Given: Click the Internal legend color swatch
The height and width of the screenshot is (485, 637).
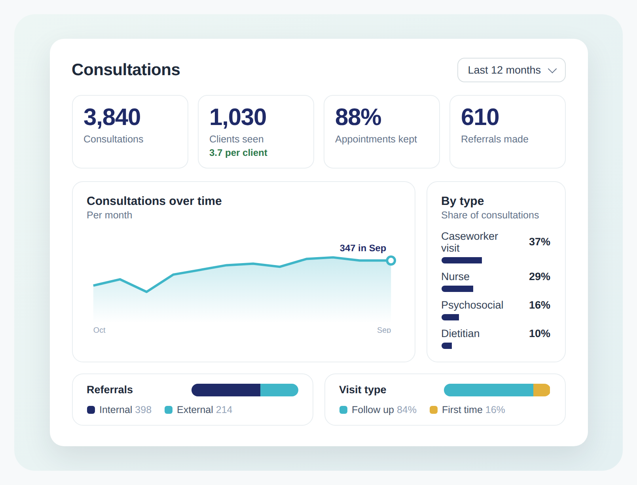Looking at the screenshot, I should click(x=91, y=410).
